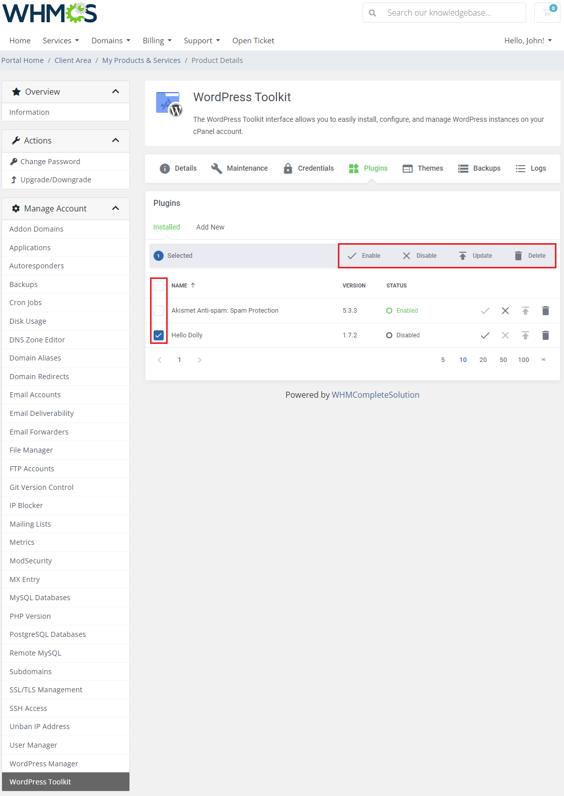The height and width of the screenshot is (796, 564).
Task: Switch to the Details tab
Action: point(178,169)
